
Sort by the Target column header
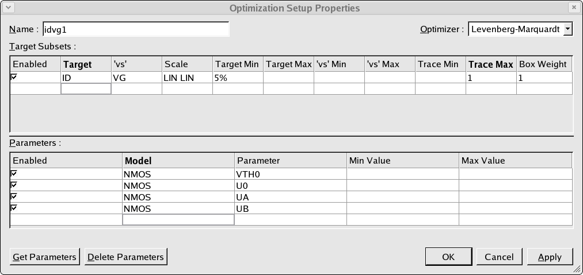[x=86, y=64]
